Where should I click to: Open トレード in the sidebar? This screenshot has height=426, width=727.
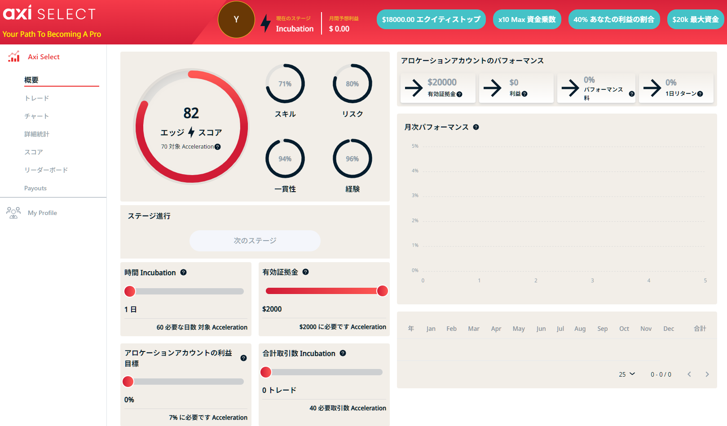coord(37,98)
